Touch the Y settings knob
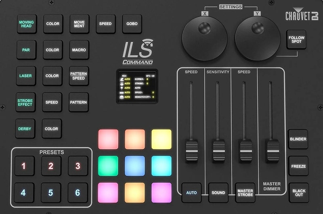Image resolution: width=323 pixels, height=214 pixels. (x=258, y=39)
